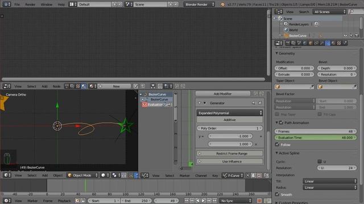Click New material button in node editor
Viewport: 364px width, 204px height.
(x=116, y=86)
